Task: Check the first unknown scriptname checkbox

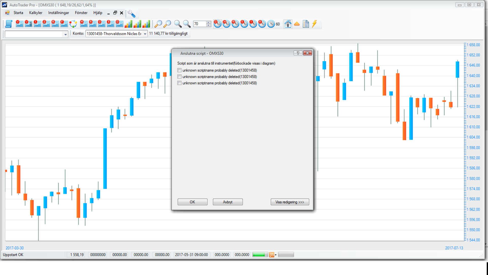Action: [179, 70]
